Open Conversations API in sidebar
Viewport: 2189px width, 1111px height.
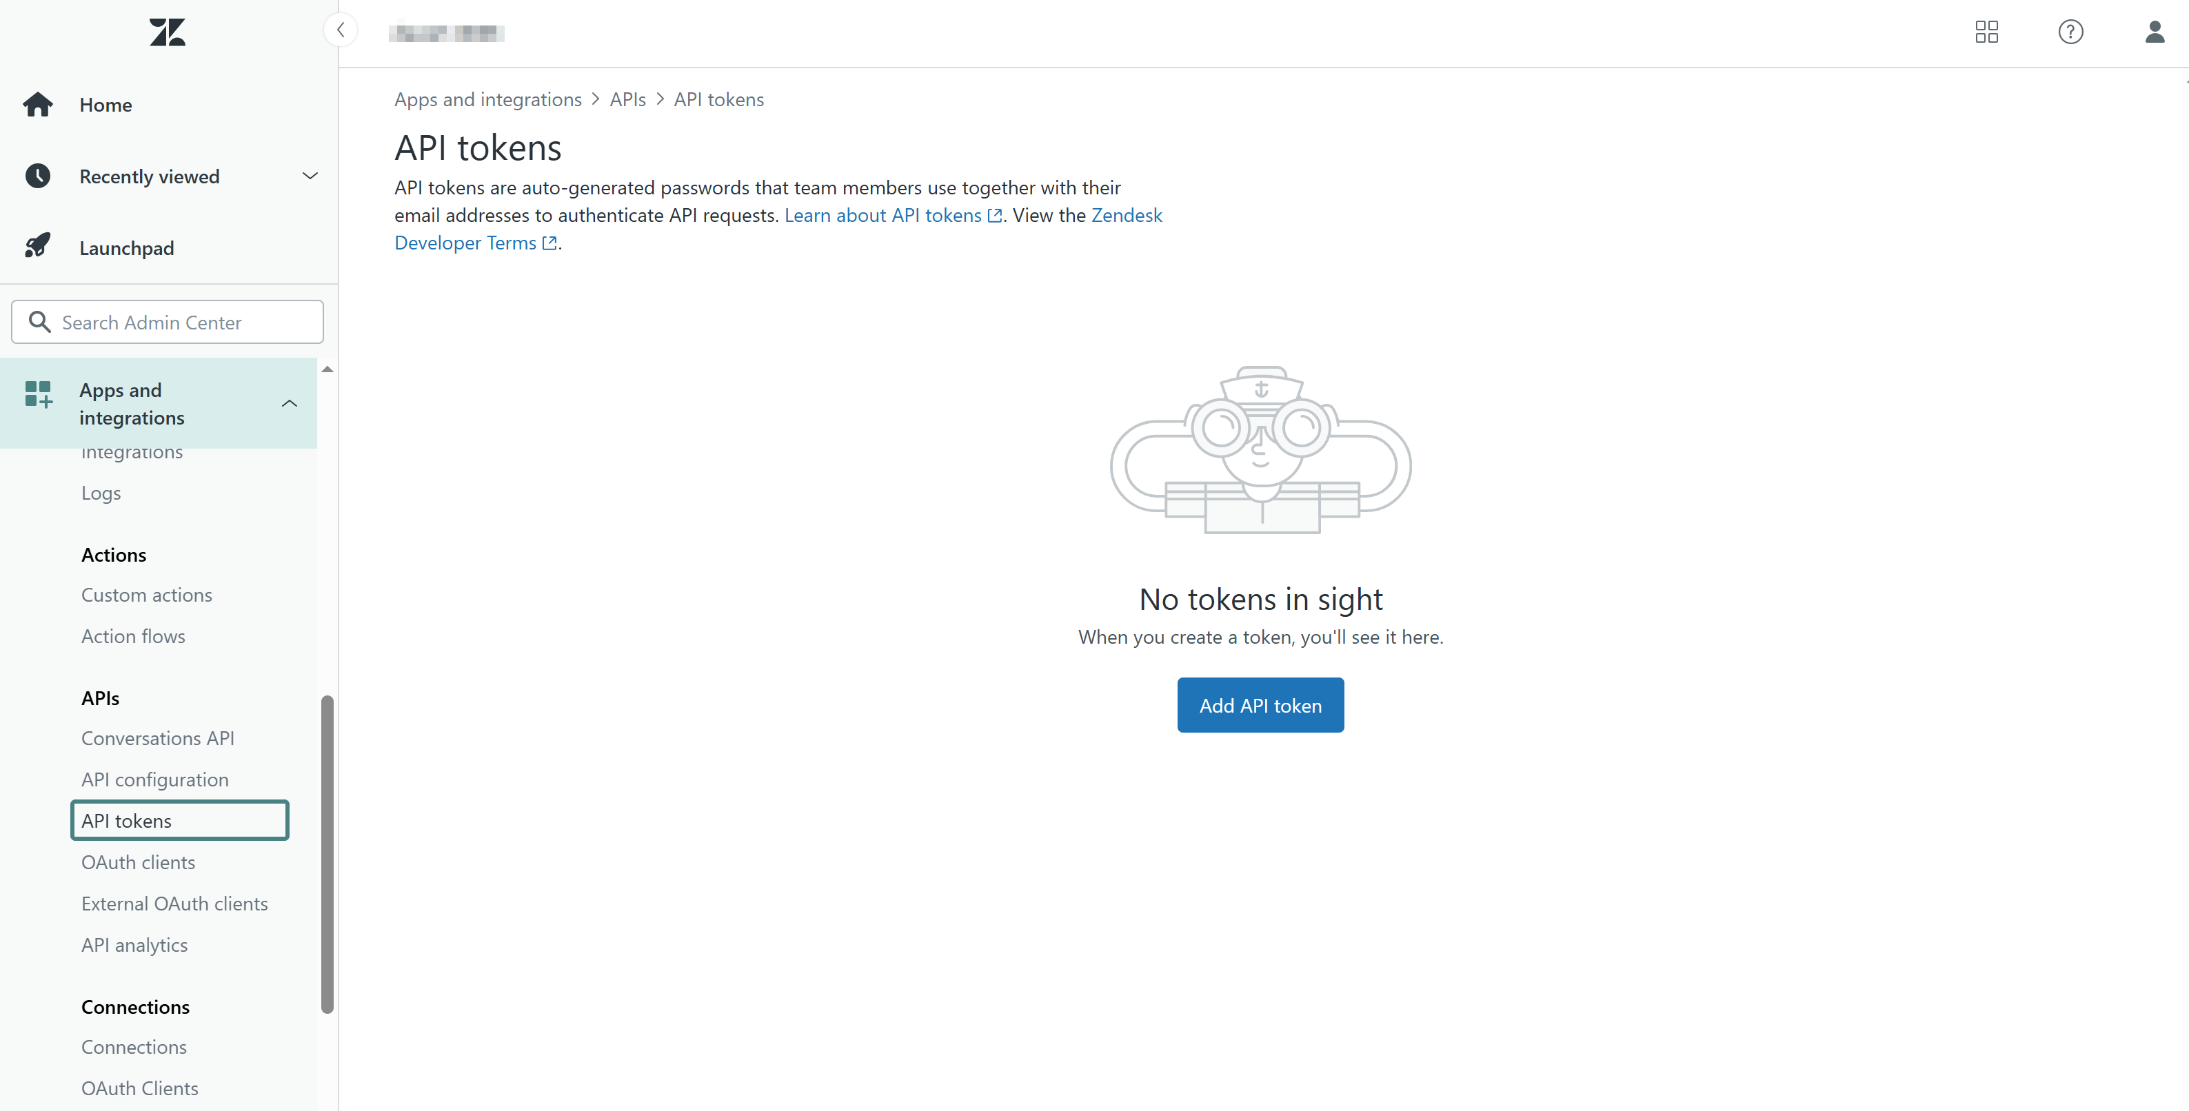158,738
